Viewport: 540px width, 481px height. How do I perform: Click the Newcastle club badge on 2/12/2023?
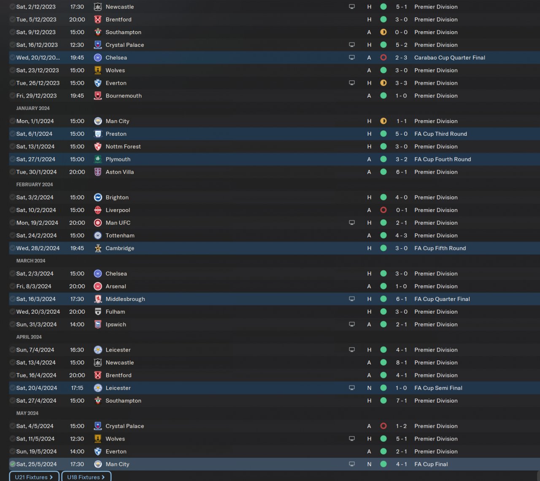(98, 7)
